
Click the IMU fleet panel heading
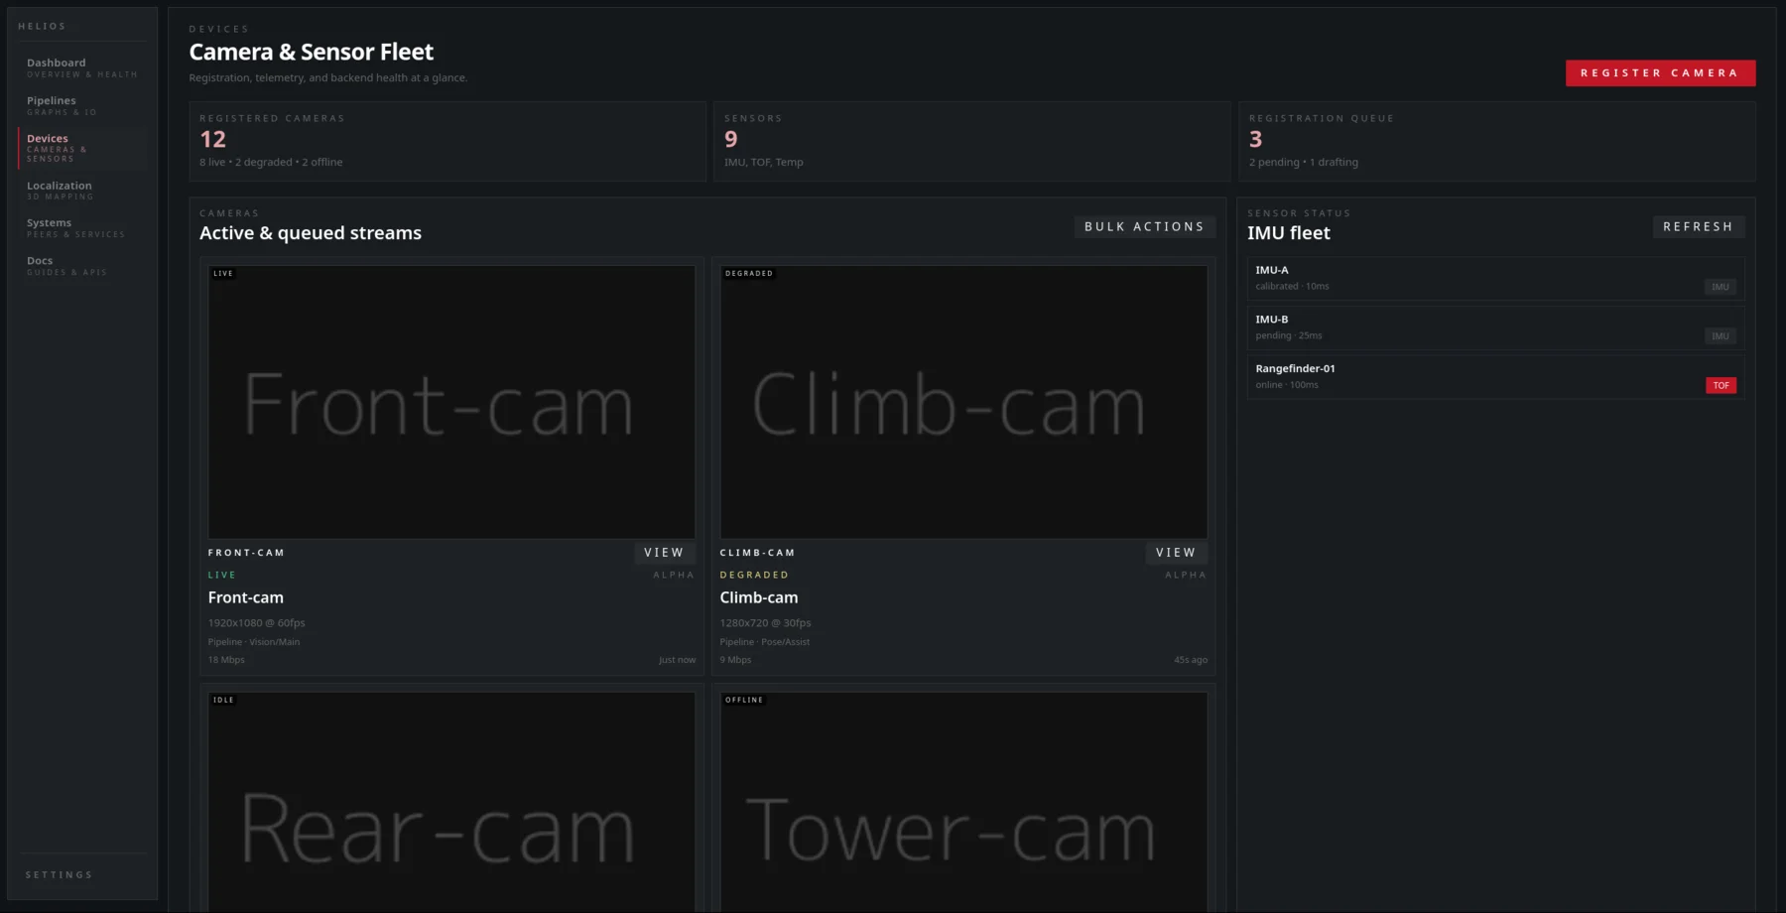coord(1289,233)
